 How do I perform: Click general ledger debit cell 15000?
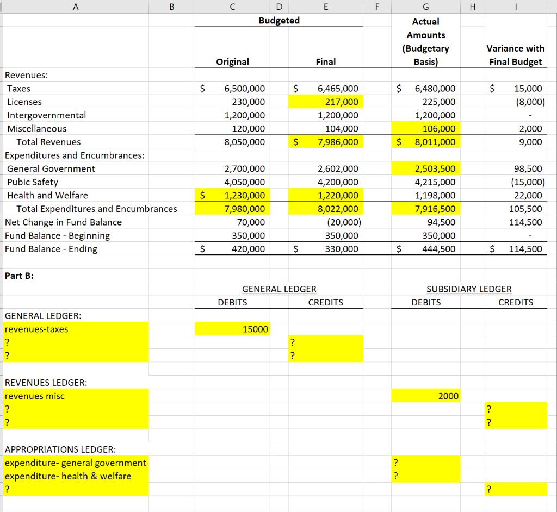coord(232,329)
